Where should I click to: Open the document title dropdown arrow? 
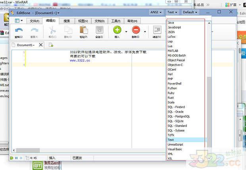pyautogui.click(x=58, y=13)
